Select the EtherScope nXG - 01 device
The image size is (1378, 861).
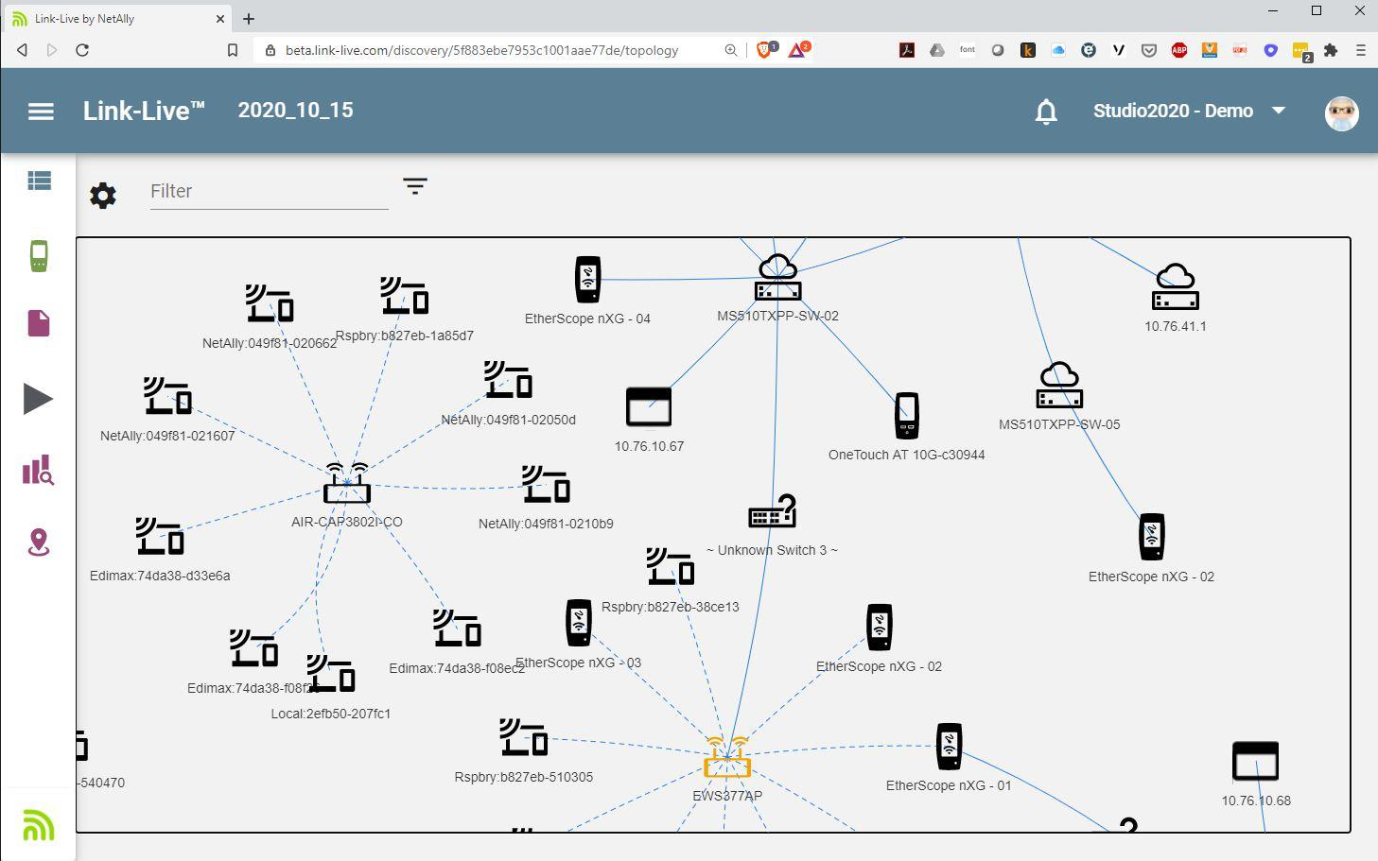coord(949,747)
